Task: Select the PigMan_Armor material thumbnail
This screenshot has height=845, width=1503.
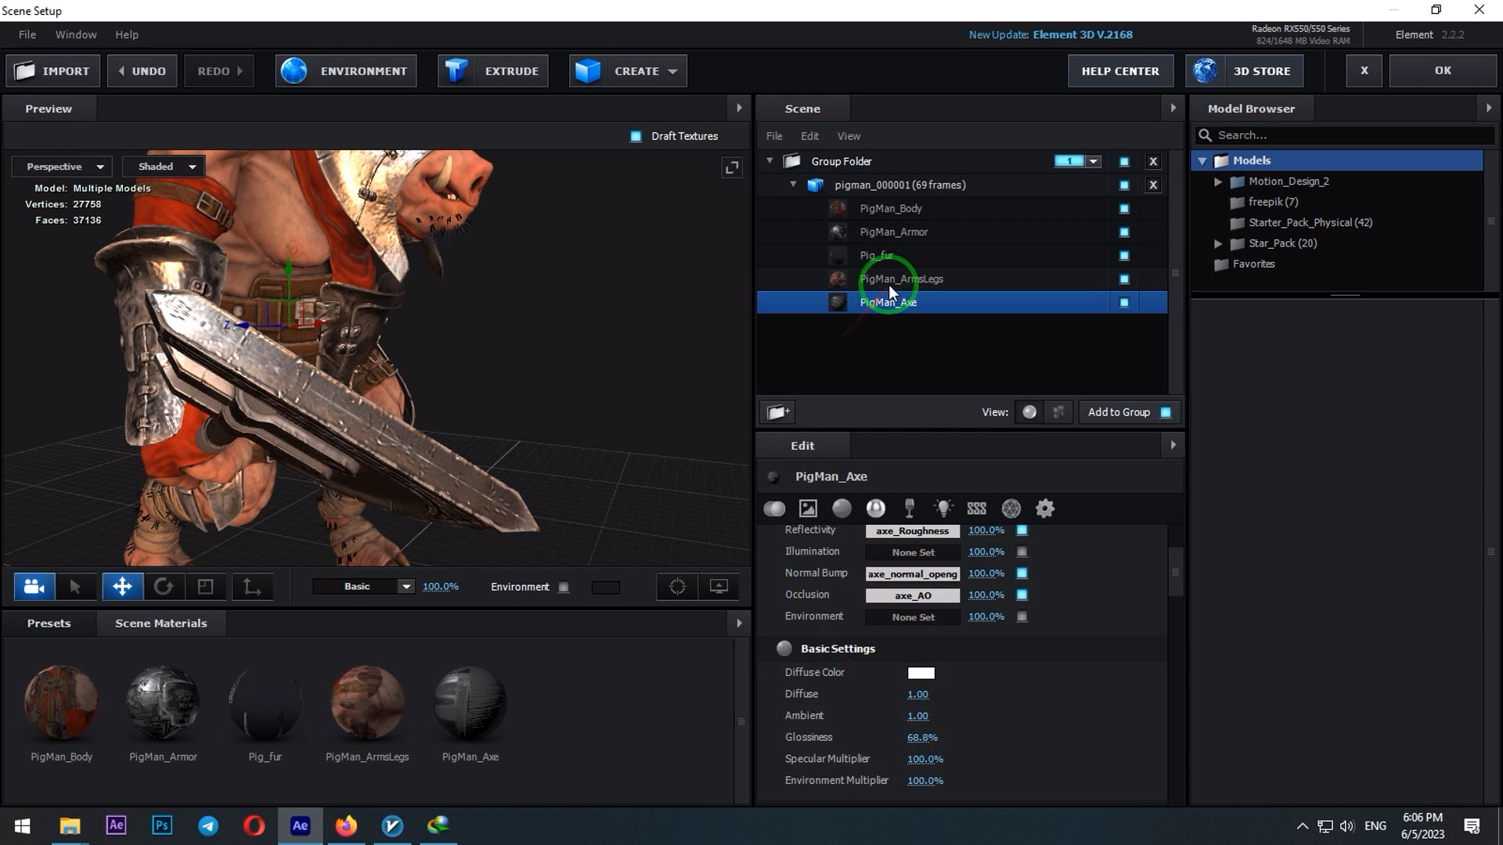Action: click(x=163, y=702)
